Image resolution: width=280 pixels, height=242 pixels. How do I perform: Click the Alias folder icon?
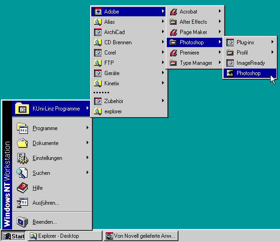(98, 22)
